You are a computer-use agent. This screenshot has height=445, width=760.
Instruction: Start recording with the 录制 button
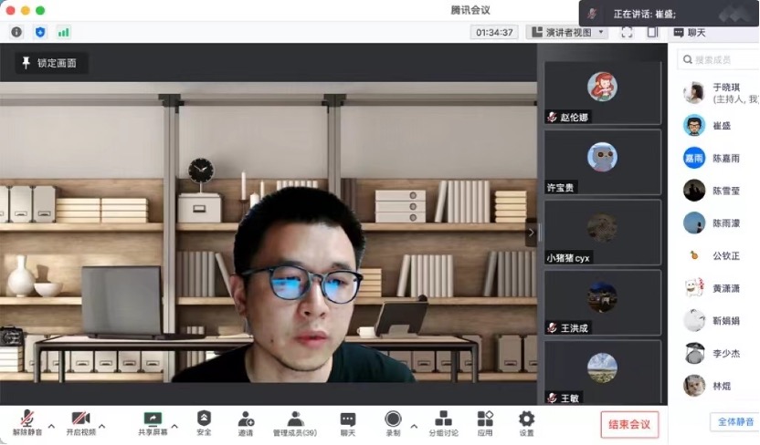393,419
